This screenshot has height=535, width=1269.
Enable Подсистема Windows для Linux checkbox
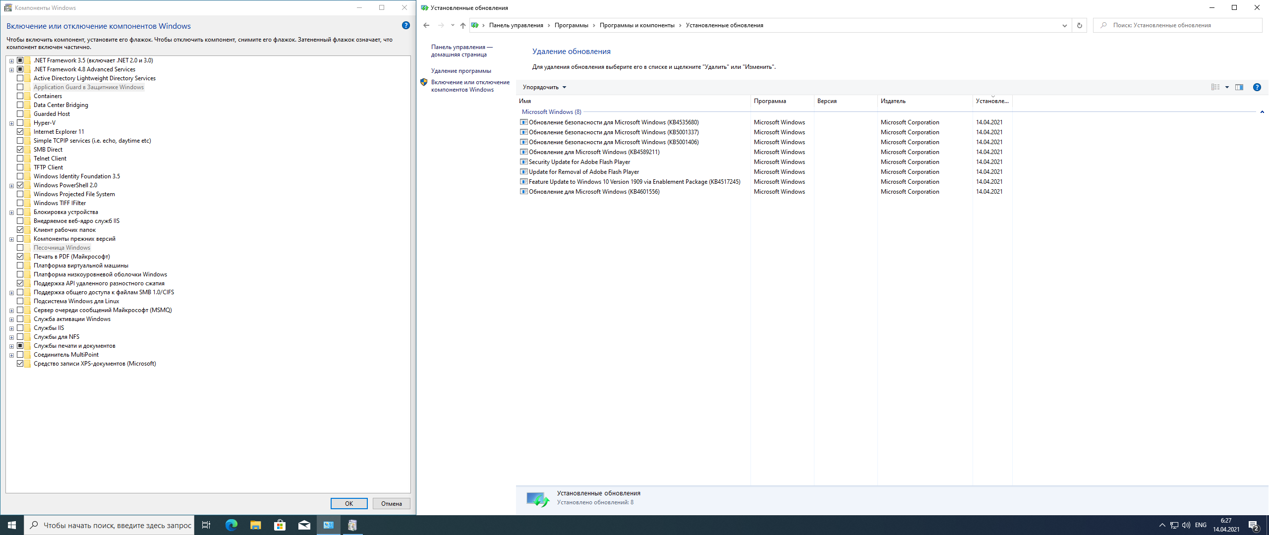pyautogui.click(x=20, y=301)
